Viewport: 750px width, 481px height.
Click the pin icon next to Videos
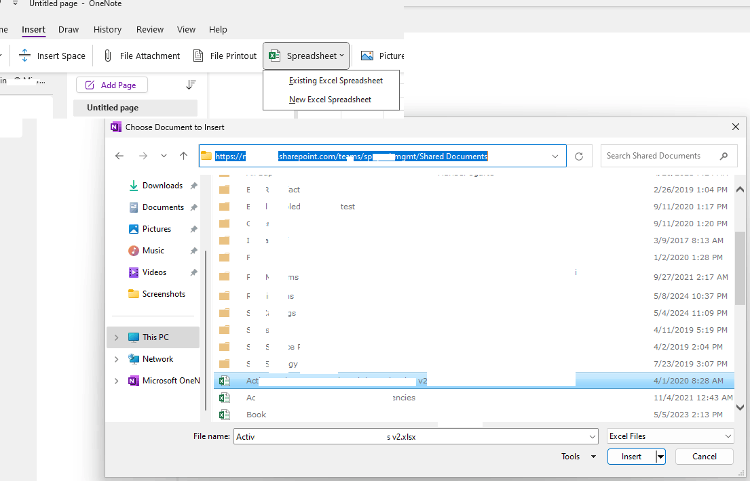(x=193, y=273)
